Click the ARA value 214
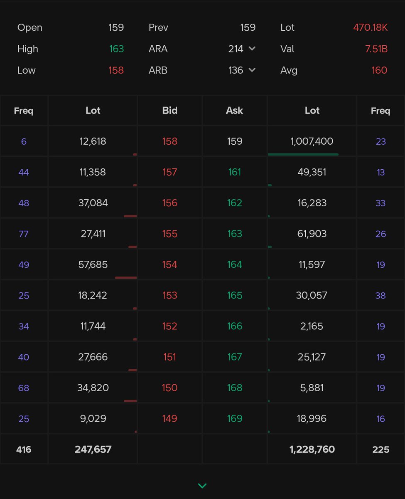Screen dimensions: 405x499 [x=236, y=49]
